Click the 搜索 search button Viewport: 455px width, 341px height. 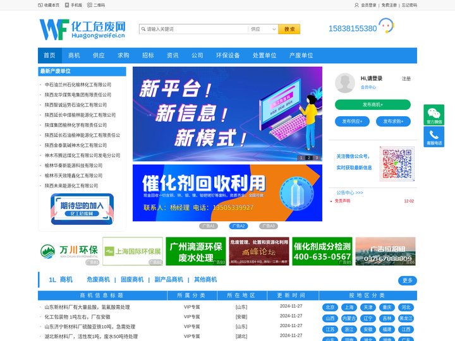(289, 29)
